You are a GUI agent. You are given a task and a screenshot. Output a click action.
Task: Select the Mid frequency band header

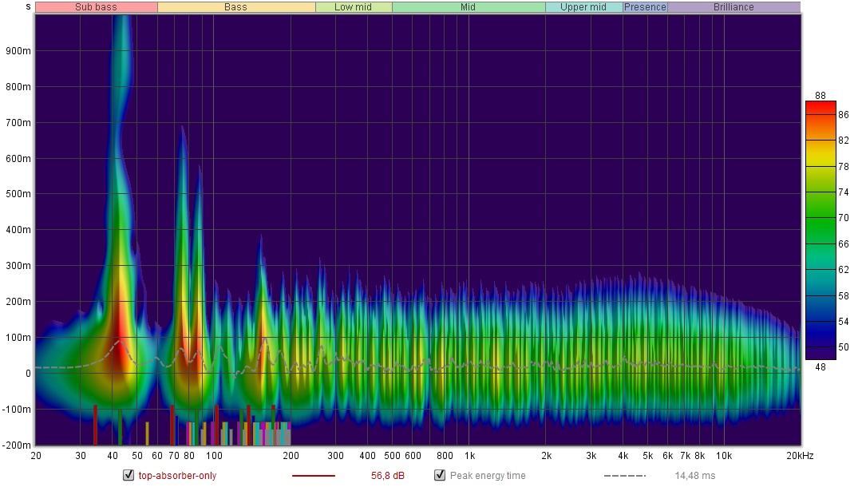pos(468,7)
